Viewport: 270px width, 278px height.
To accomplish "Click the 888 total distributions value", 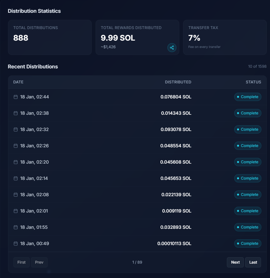I will (21, 38).
